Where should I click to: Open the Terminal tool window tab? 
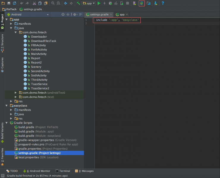point(62,171)
